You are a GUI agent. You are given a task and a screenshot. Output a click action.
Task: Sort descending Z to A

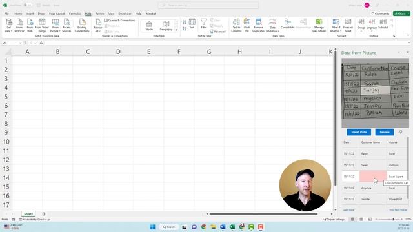tap(185, 28)
